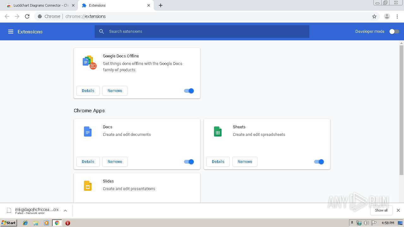The image size is (404, 227).
Task: Click the failed crx file icon
Action: click(9, 210)
